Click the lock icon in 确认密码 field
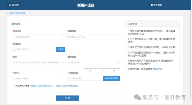Viewport: 192px width, 105px height. tap(69, 63)
